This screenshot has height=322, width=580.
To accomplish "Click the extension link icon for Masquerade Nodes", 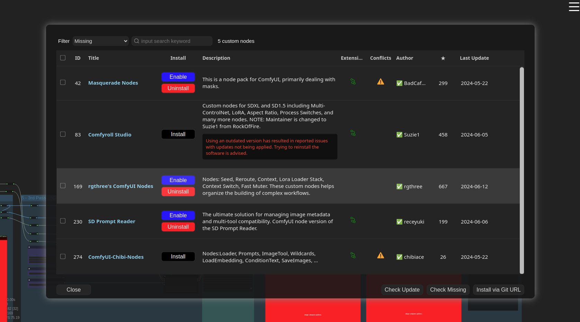I will click(353, 82).
